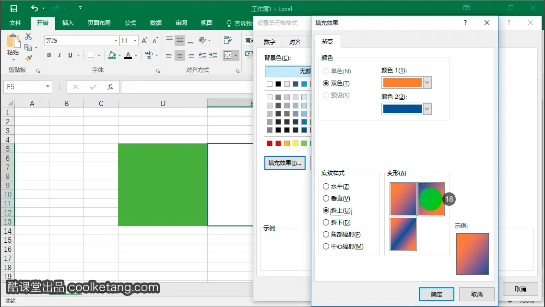Viewport: 545px width, 307px height.
Task: Click the help ? button of Fill Effects
Action: coord(465,23)
